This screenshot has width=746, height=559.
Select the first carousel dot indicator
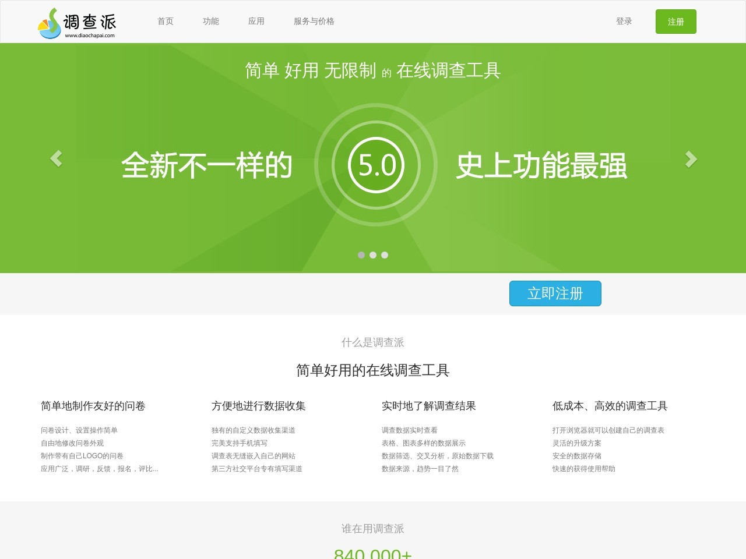(x=361, y=255)
